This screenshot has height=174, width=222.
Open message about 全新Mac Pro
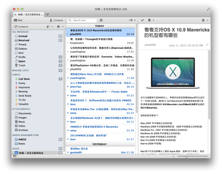(x=101, y=111)
